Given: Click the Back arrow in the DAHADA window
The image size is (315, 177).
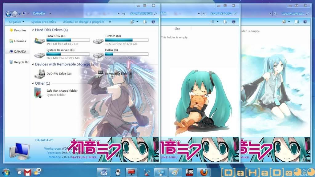Looking at the screenshot, I should 8,14.
